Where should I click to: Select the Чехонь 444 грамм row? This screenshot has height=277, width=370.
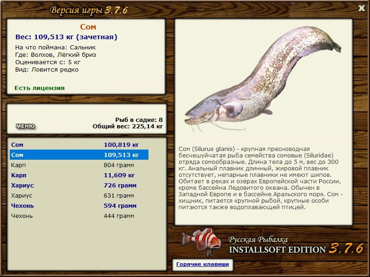click(x=79, y=216)
